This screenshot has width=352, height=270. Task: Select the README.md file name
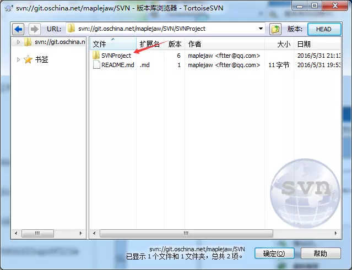click(x=118, y=65)
